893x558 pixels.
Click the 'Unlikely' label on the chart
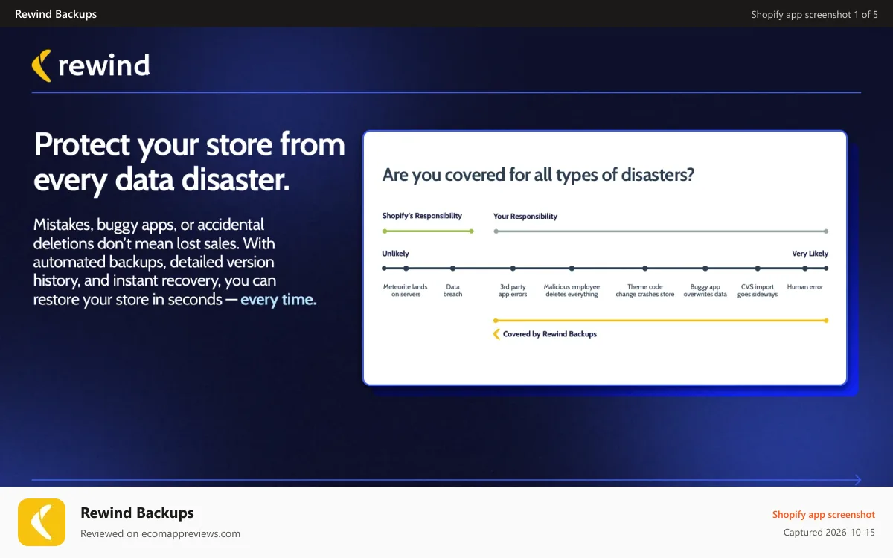396,254
